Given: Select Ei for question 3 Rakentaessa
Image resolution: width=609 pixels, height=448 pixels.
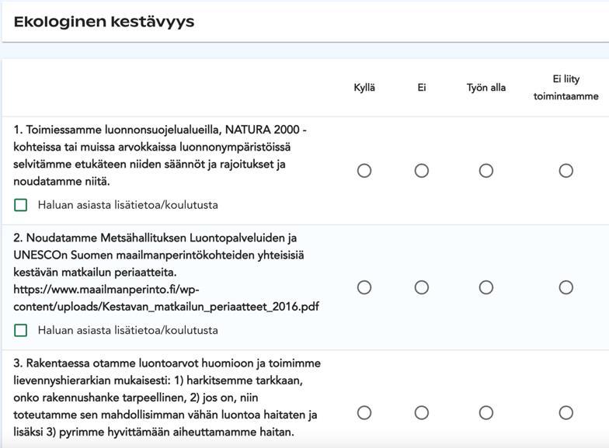Looking at the screenshot, I should [422, 413].
